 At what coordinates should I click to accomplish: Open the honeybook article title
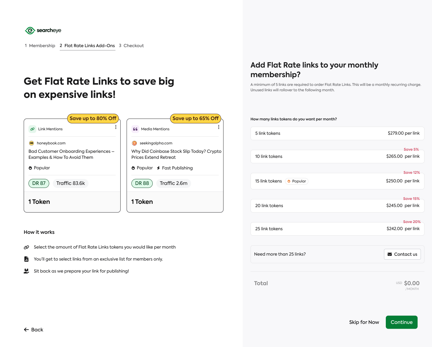click(x=71, y=154)
